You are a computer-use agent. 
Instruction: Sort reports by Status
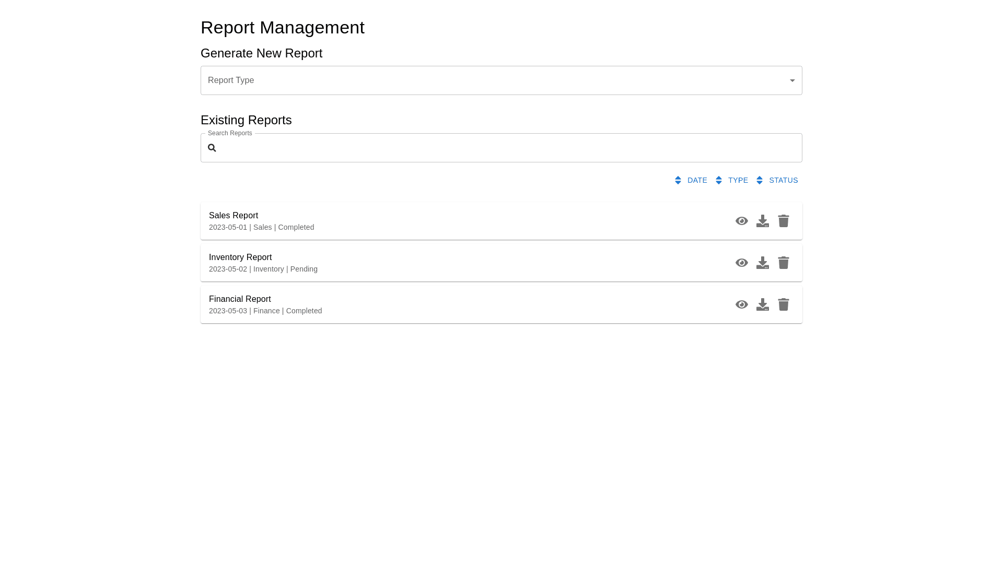783,180
